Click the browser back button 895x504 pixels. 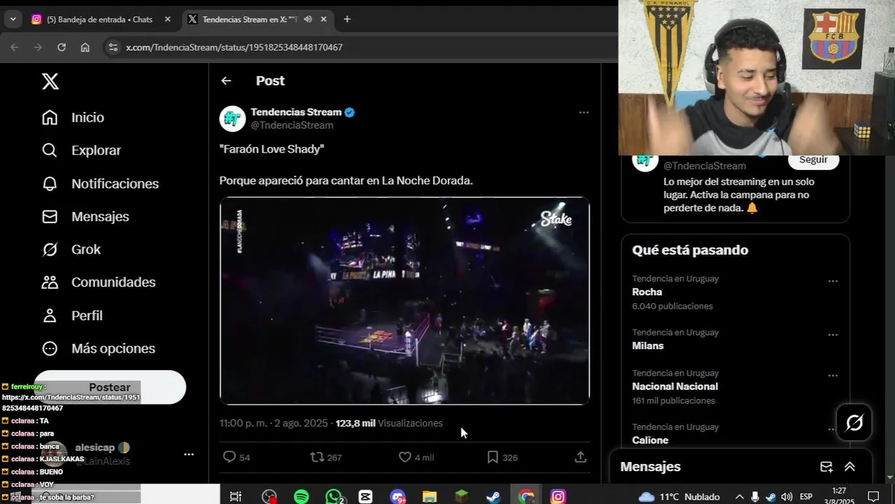point(15,48)
